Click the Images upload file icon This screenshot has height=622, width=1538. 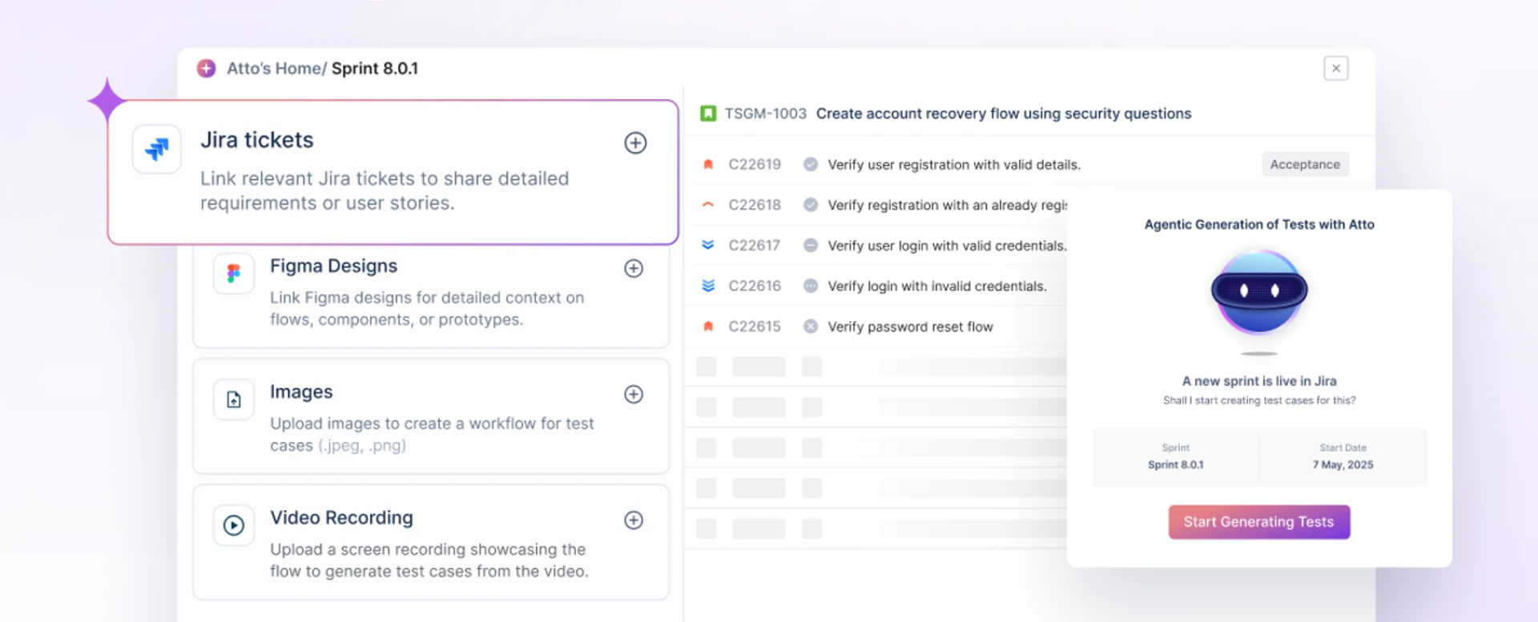[233, 399]
